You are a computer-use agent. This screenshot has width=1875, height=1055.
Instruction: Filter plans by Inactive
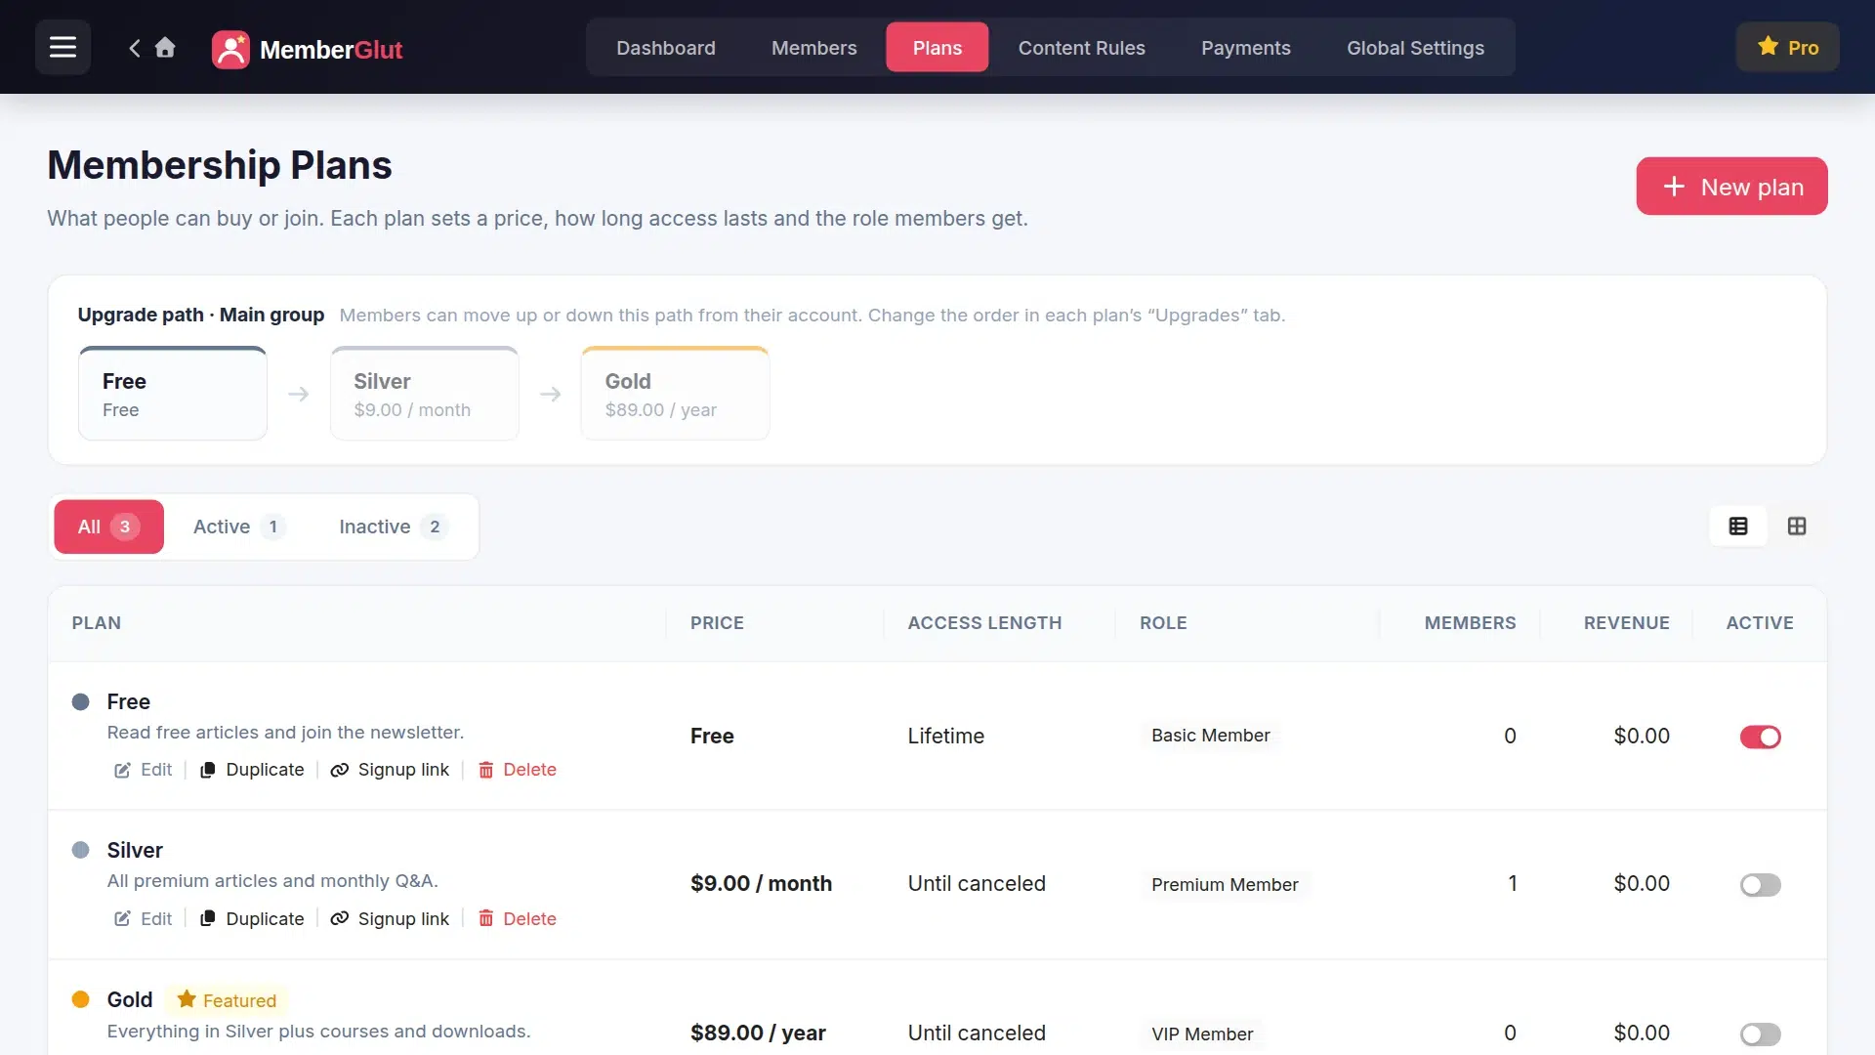[393, 527]
